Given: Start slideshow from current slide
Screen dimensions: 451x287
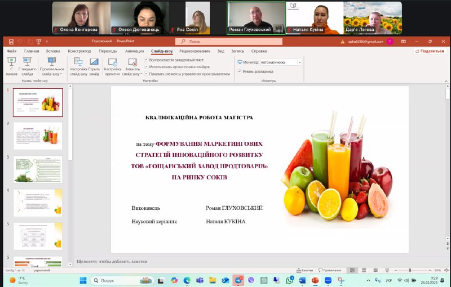Looking at the screenshot, I should point(26,63).
